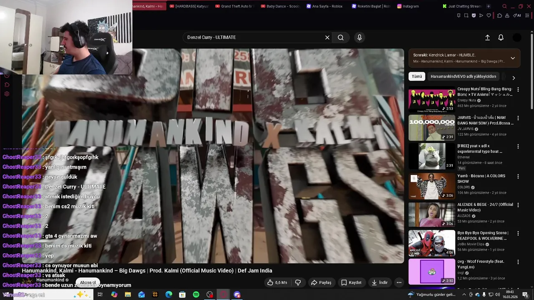
Task: Like the Big Dawgs video
Action: tap(277, 282)
